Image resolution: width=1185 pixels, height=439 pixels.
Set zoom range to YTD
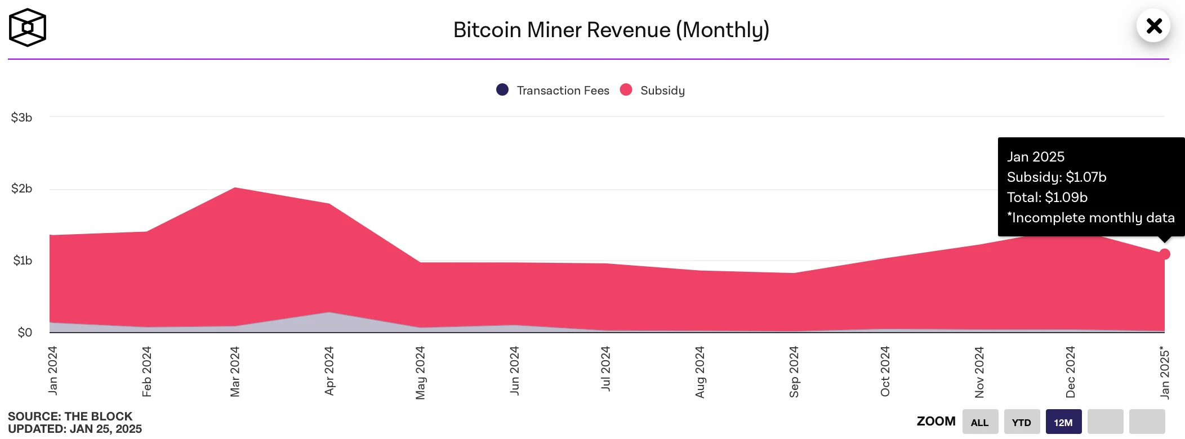(x=1022, y=422)
